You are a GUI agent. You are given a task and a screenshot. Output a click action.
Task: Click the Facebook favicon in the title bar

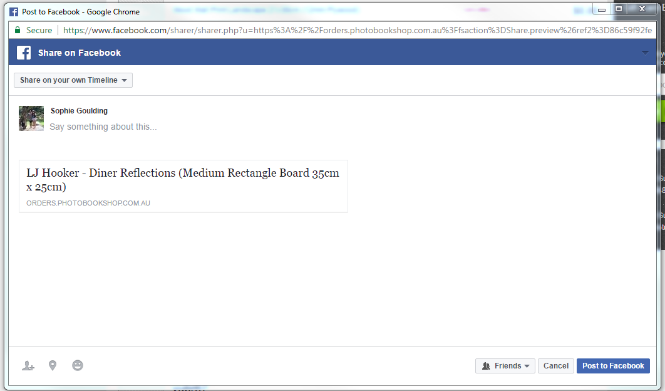14,12
